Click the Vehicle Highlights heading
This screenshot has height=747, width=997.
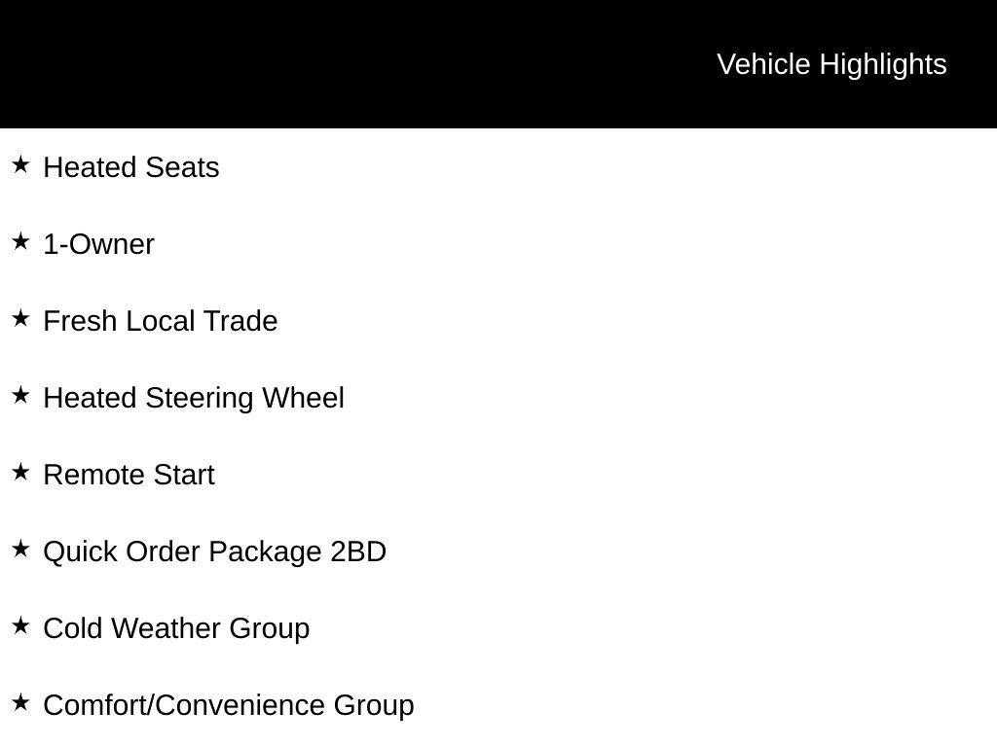coord(831,64)
